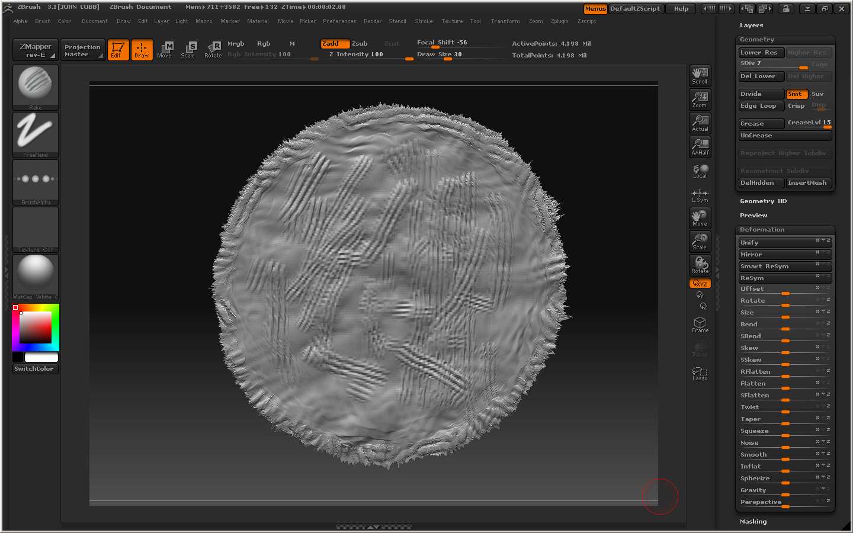853x533 pixels.
Task: Select the Lasso selection icon
Action: (700, 373)
